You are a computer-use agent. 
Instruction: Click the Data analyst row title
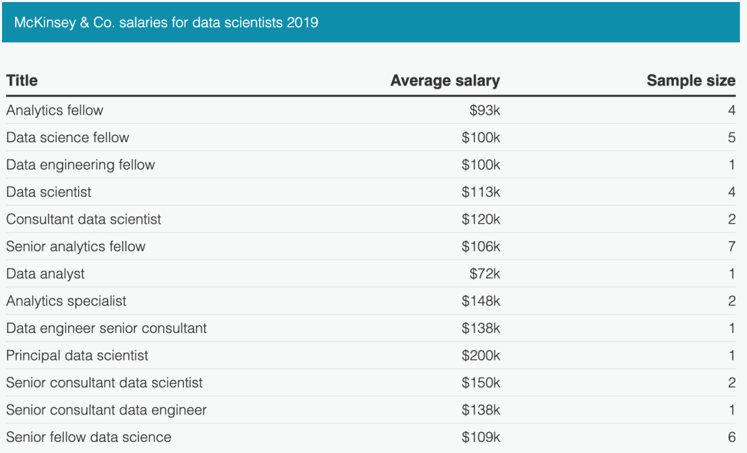pyautogui.click(x=46, y=274)
